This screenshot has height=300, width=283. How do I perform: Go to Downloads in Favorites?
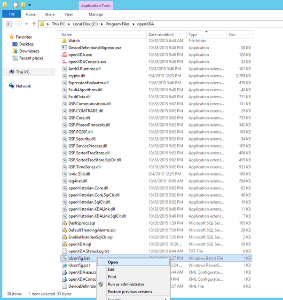click(29, 51)
